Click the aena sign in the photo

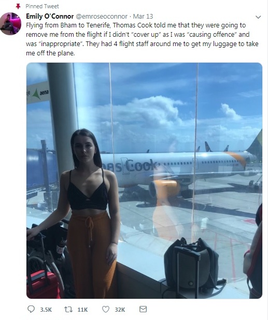click(x=38, y=93)
